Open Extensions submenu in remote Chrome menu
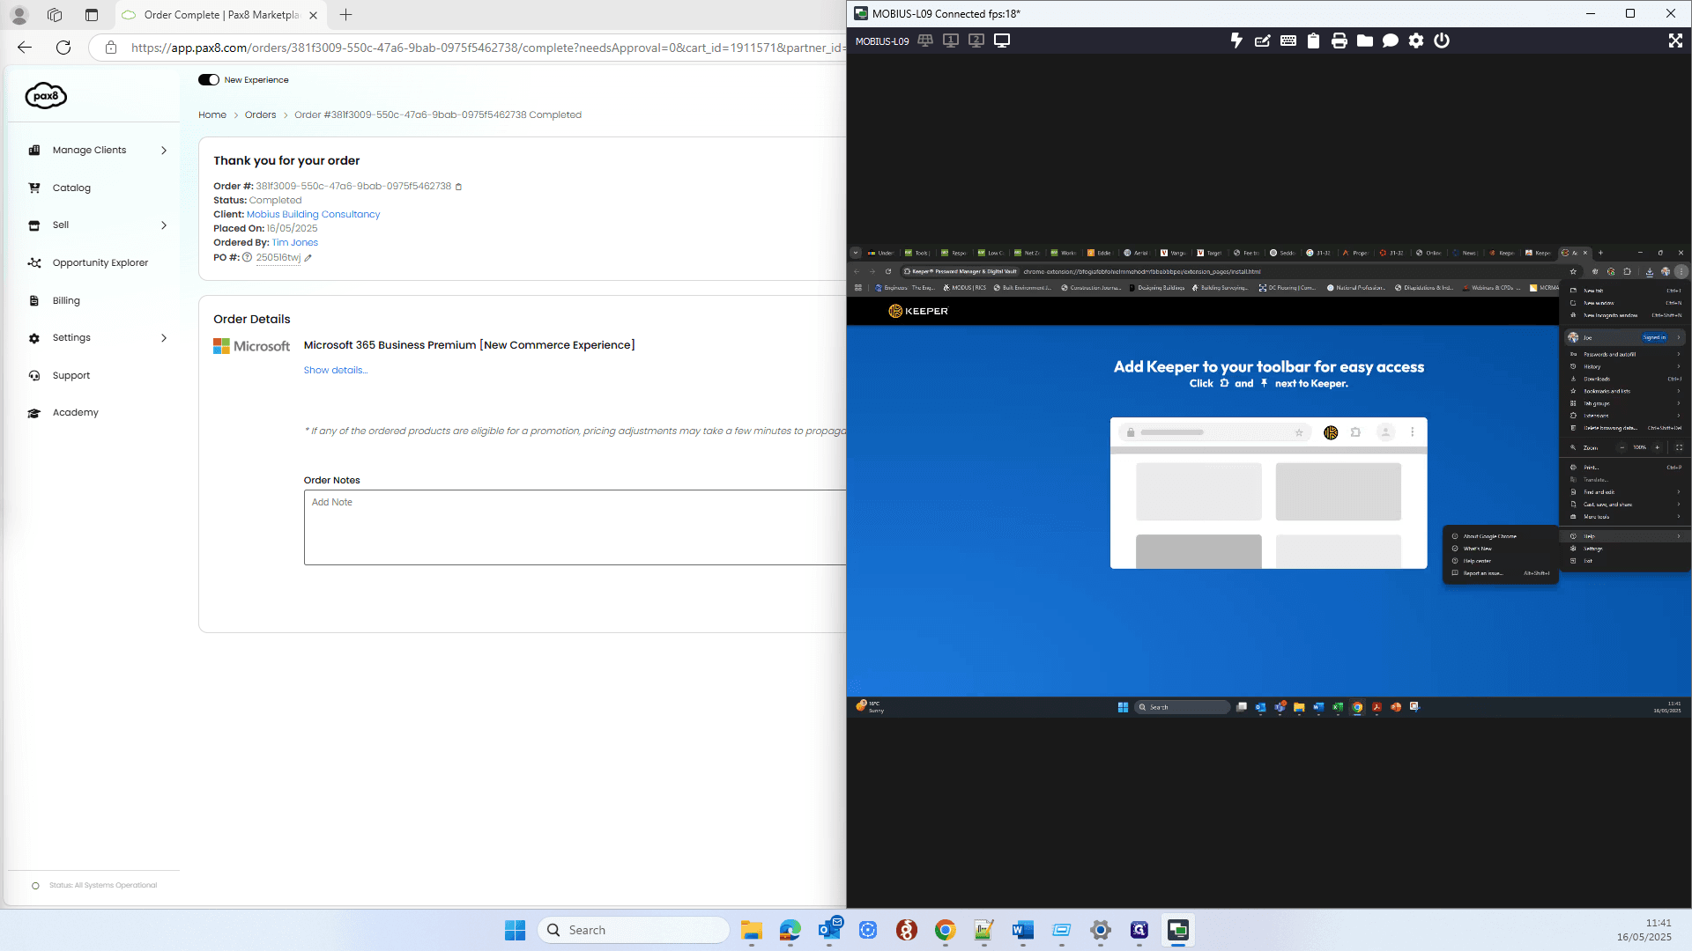Image resolution: width=1692 pixels, height=951 pixels. click(x=1625, y=416)
